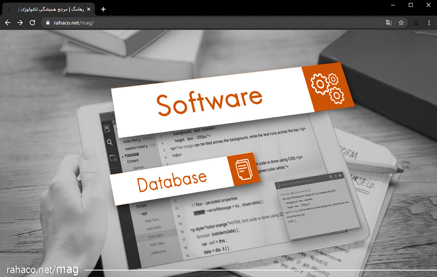The width and height of the screenshot is (437, 277).
Task: Click the forward navigation arrow
Action: [20, 23]
